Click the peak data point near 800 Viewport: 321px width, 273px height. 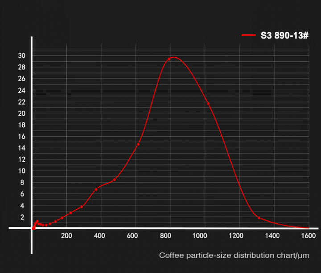169,59
